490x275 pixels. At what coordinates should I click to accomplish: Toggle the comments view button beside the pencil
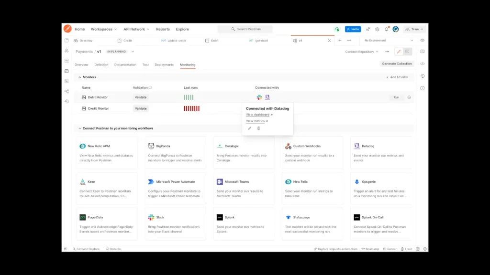[x=407, y=52]
